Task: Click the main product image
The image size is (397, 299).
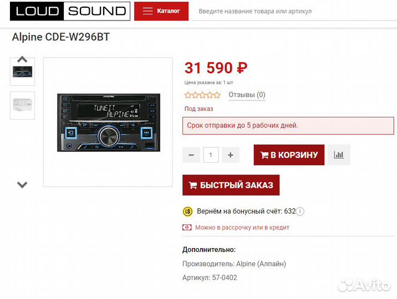Action: coord(107,122)
